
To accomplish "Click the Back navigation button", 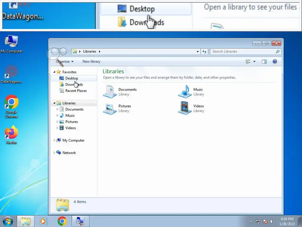I will point(55,51).
